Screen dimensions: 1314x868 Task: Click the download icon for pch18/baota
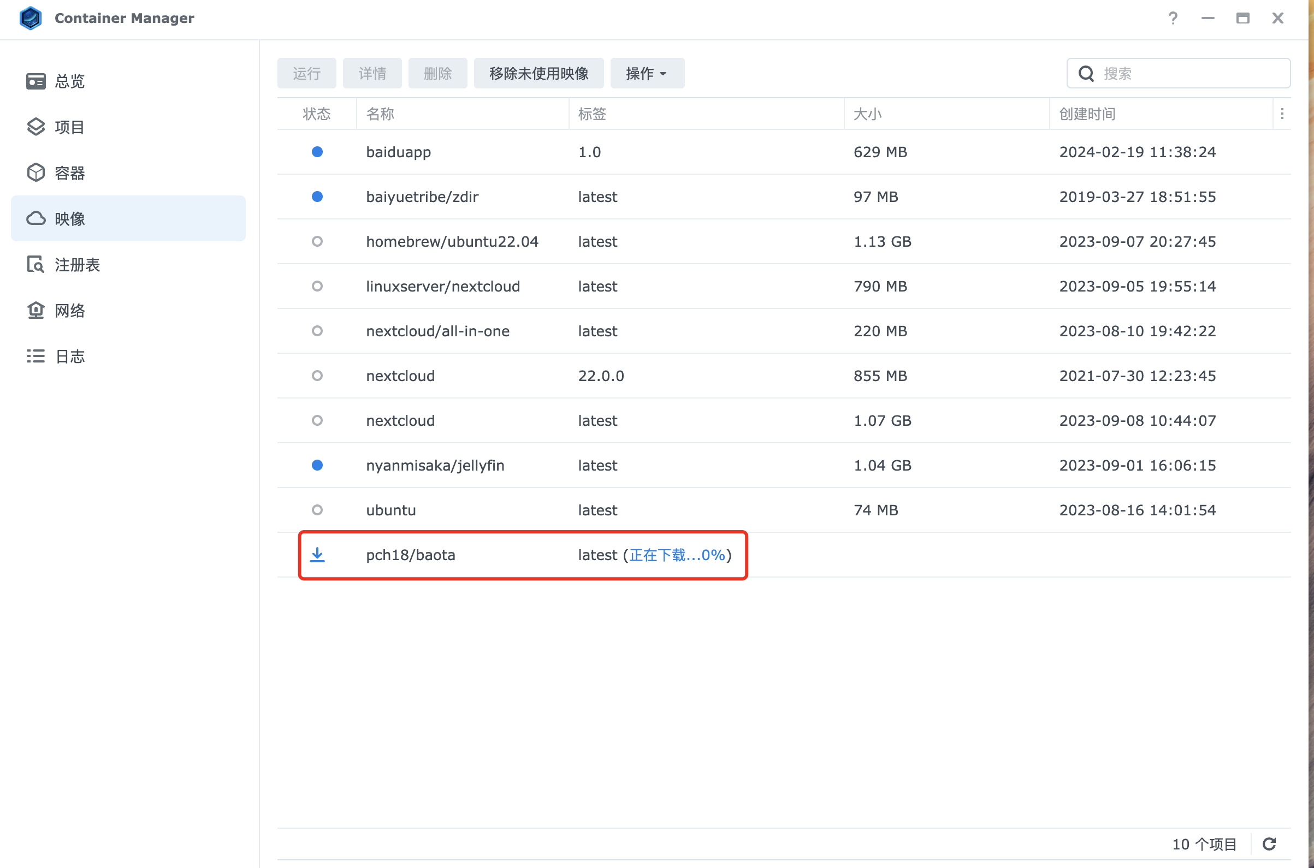[x=317, y=555]
